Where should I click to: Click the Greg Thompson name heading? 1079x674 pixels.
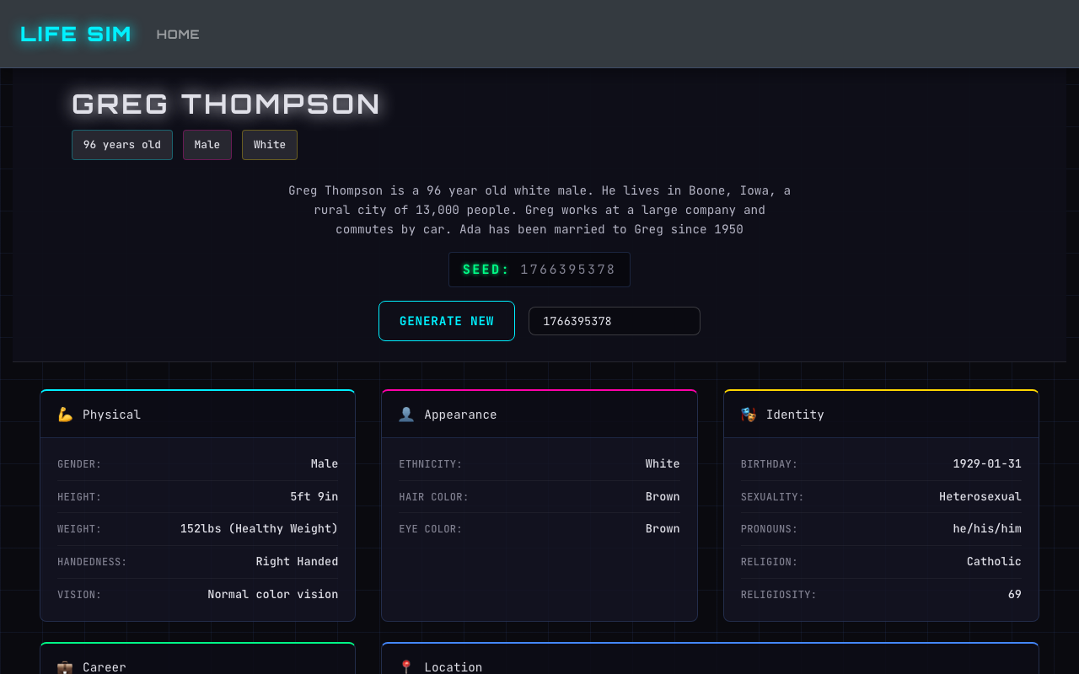pos(226,104)
